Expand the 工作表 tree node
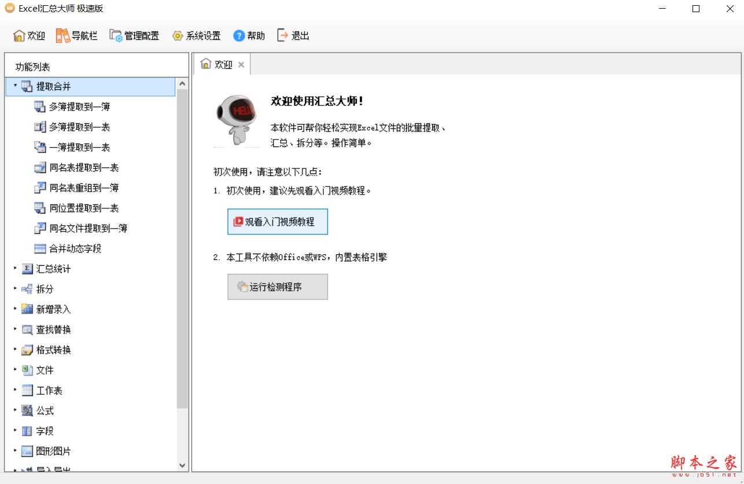 [15, 390]
